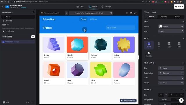Click the Referral App logo icon
Viewport: 186px width, 105px height.
click(x=7, y=7)
